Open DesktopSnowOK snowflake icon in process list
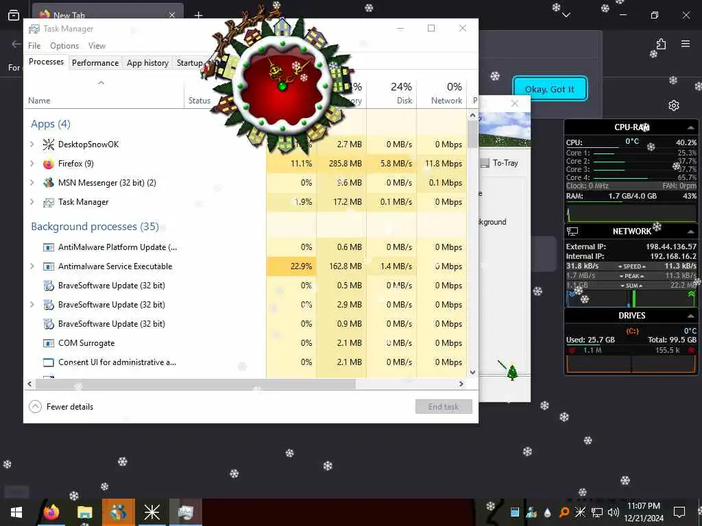The height and width of the screenshot is (526, 702). (49, 145)
